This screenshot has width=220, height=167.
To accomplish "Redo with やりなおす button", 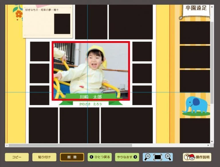I will click(127, 157).
